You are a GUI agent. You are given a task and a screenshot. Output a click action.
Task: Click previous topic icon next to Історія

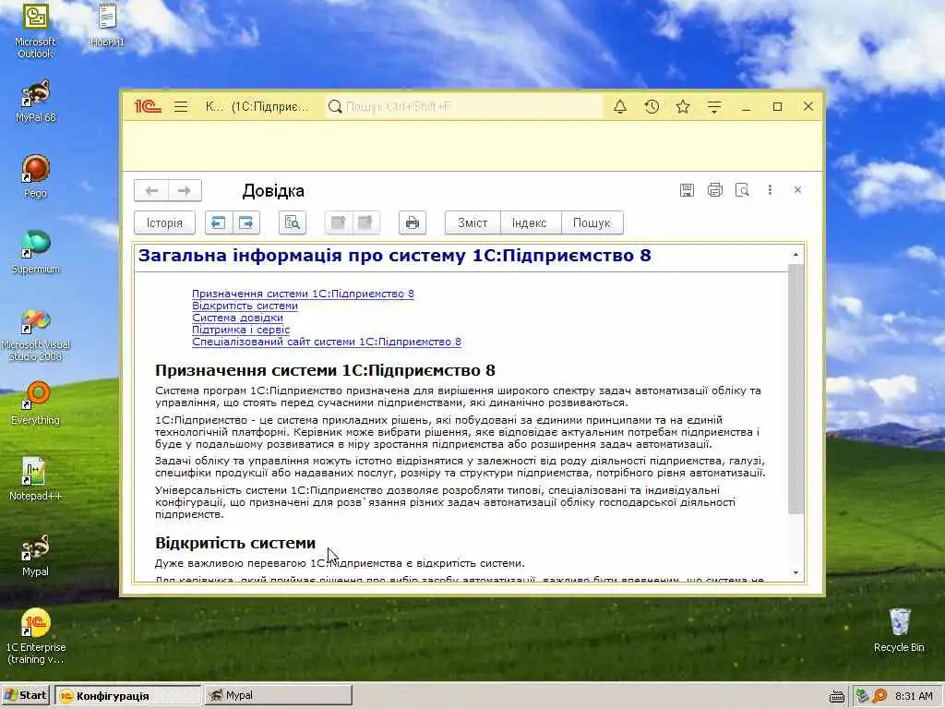pyautogui.click(x=218, y=223)
